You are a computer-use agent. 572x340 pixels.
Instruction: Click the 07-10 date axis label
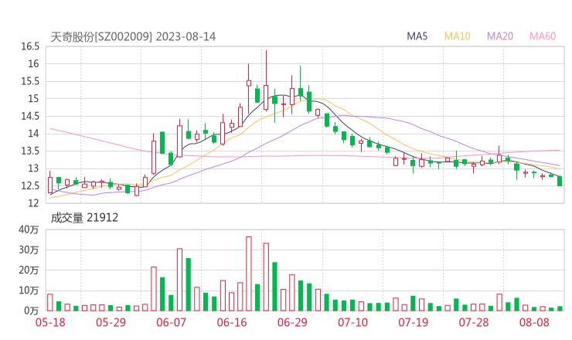(352, 322)
